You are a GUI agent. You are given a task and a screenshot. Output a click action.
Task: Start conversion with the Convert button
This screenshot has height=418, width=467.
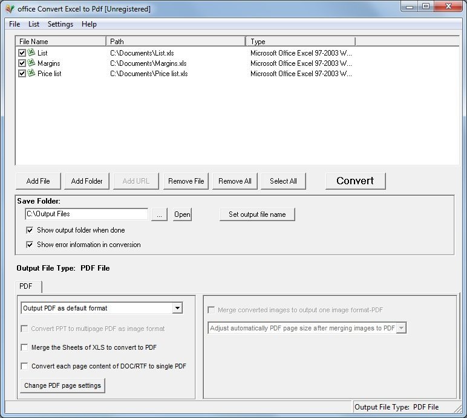pyautogui.click(x=355, y=181)
